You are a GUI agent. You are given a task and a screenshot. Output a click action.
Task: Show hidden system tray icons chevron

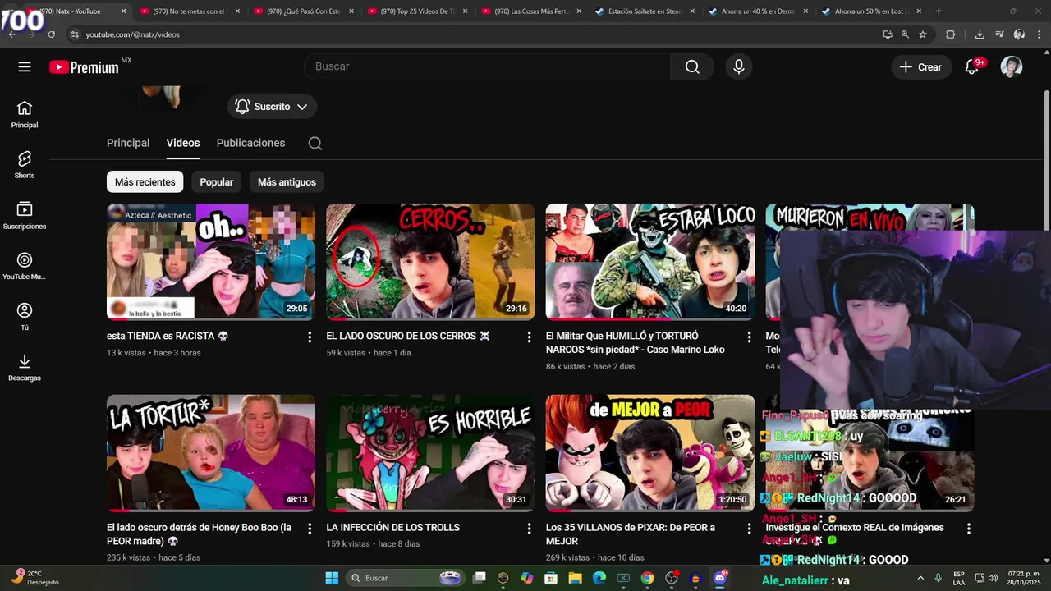click(920, 578)
